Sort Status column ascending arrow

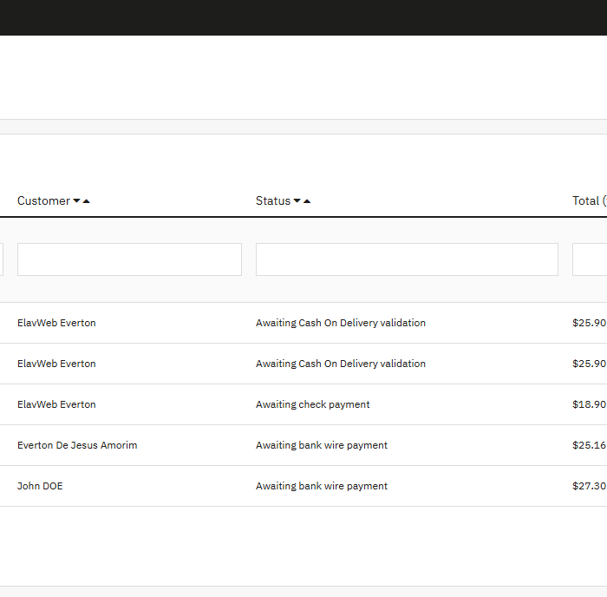(x=307, y=200)
